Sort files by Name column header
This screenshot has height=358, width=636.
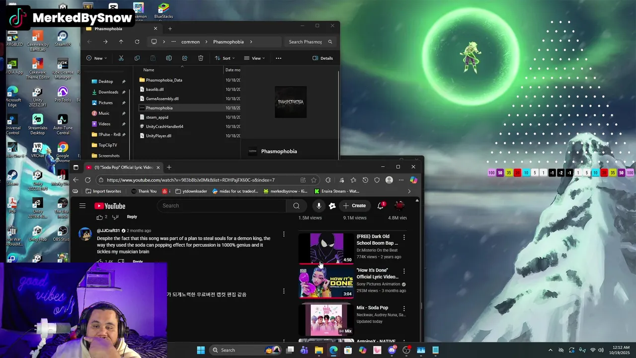pos(149,70)
